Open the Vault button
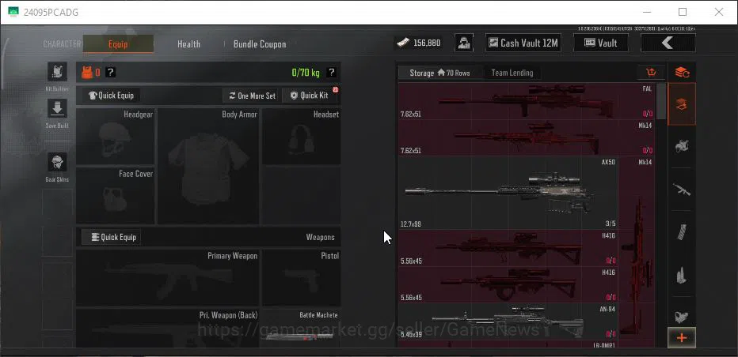The image size is (738, 357). coord(600,43)
